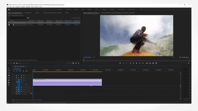Toggle Add Markers in timeline header
This screenshot has height=111, width=198.
[23, 71]
